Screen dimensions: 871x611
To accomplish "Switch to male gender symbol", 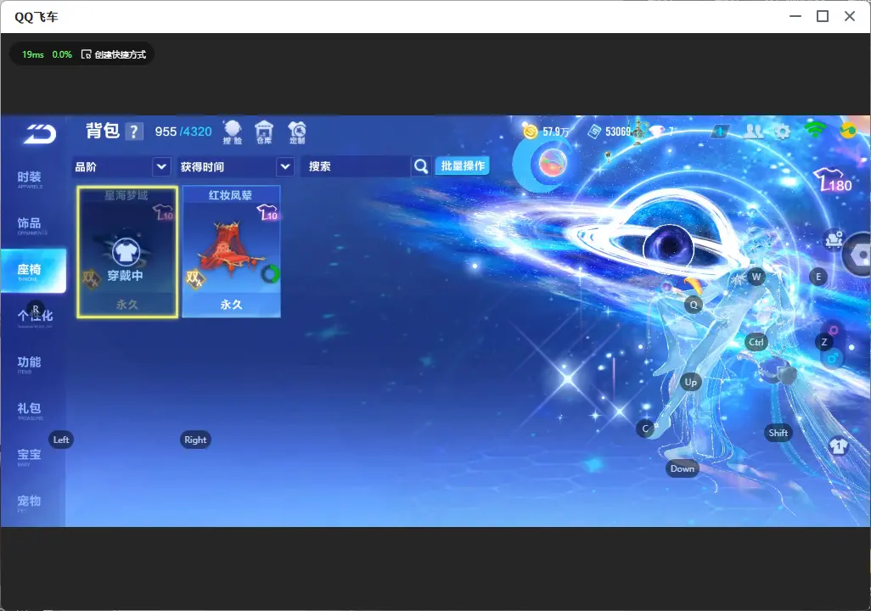I will 832,358.
